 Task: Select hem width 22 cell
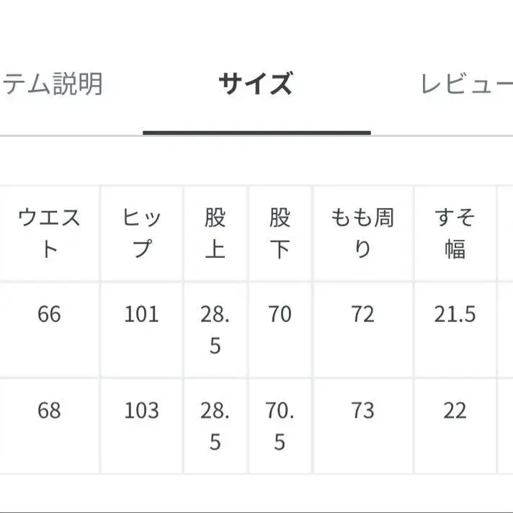[455, 411]
